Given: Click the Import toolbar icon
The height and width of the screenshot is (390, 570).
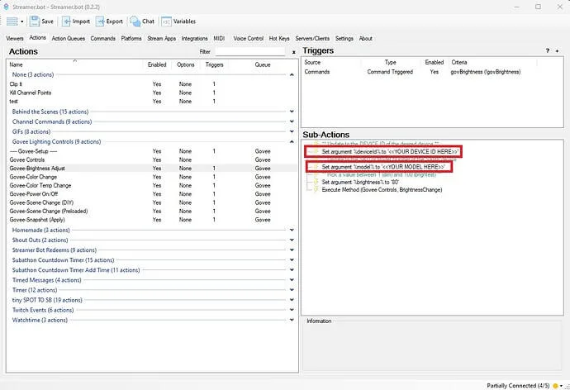Looking at the screenshot, I should (66, 21).
